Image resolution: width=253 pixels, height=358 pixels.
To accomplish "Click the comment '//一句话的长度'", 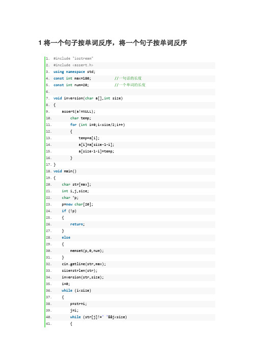I will coord(128,79).
